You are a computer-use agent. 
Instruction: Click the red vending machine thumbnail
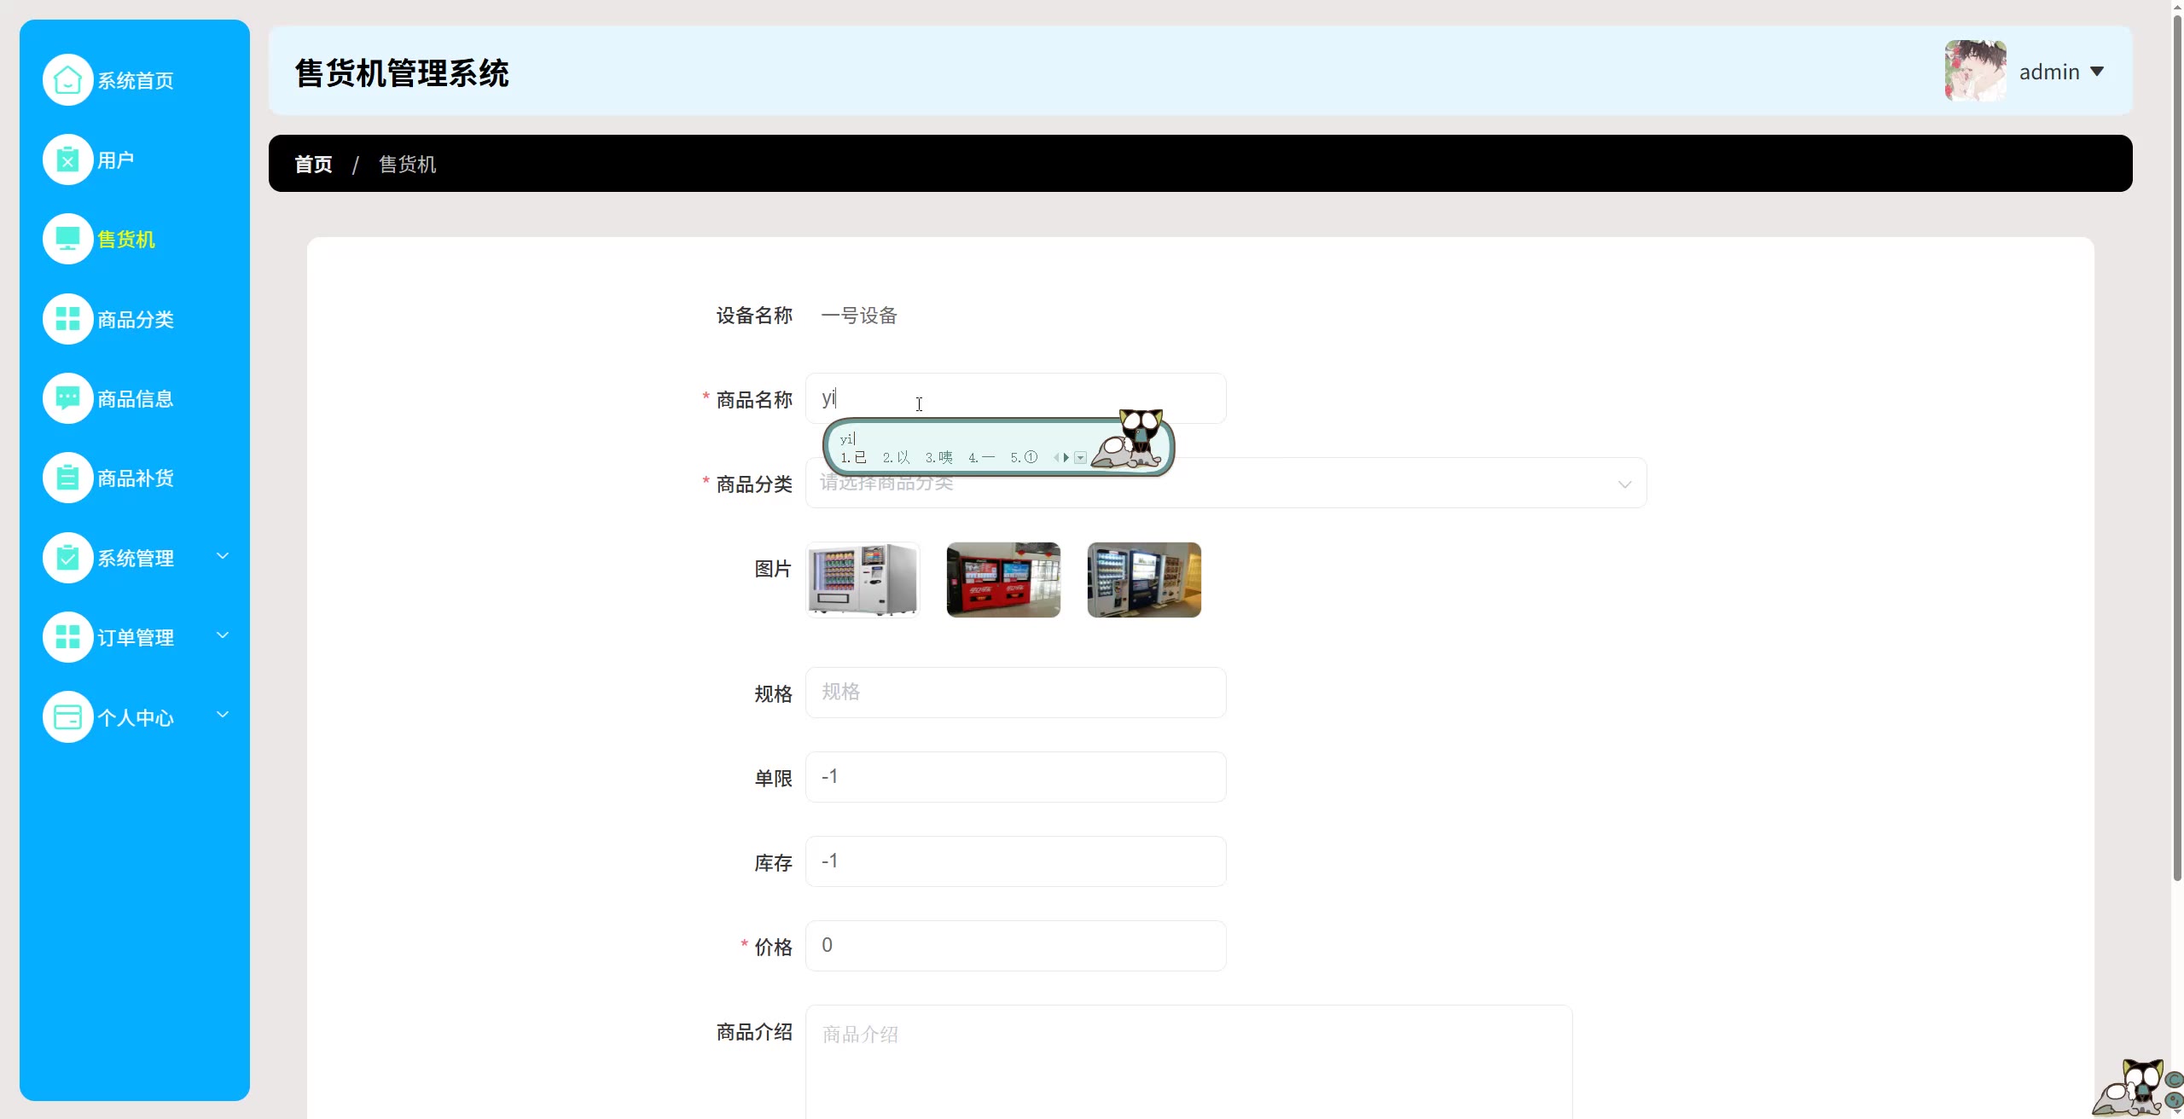click(x=1003, y=580)
